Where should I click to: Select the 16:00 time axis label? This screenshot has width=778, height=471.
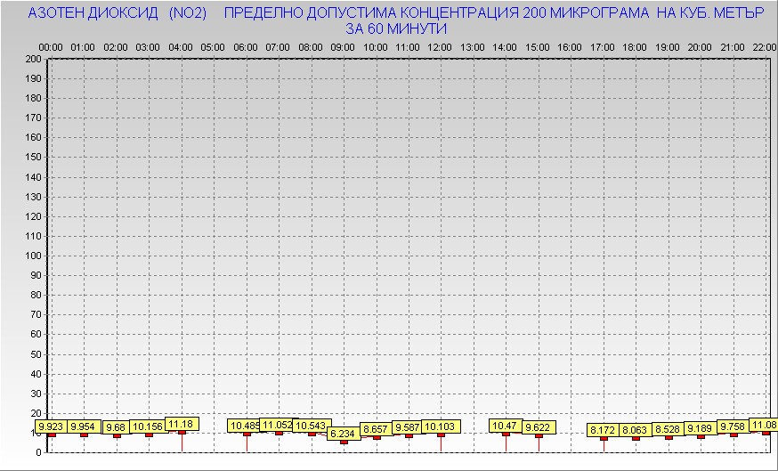click(570, 46)
